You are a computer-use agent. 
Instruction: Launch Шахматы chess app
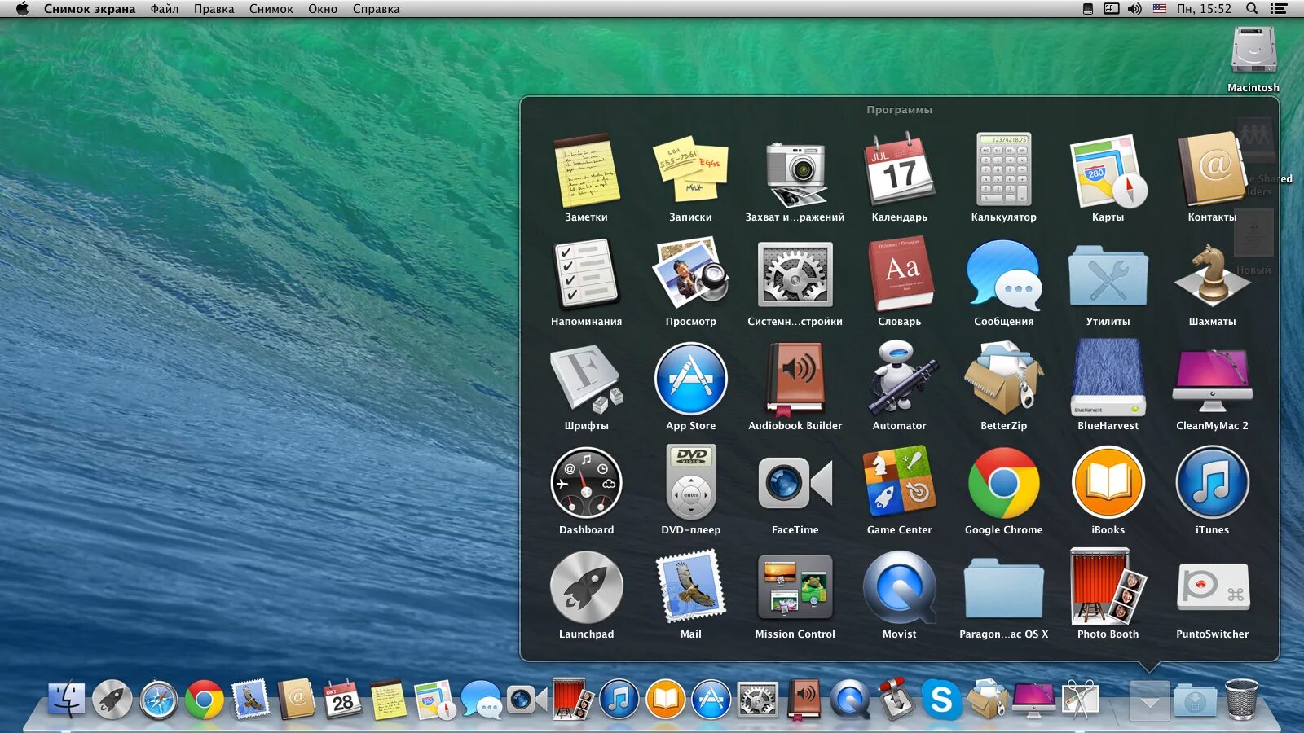click(x=1212, y=276)
